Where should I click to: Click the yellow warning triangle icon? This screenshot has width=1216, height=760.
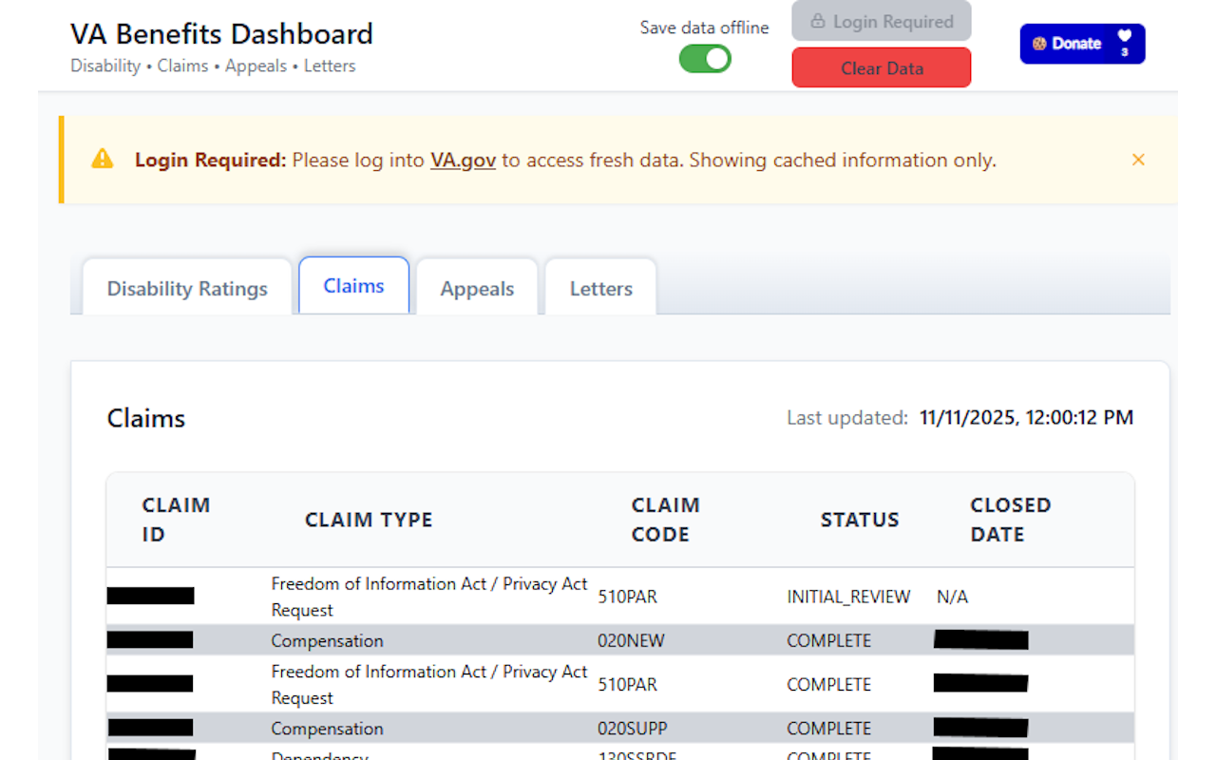103,160
